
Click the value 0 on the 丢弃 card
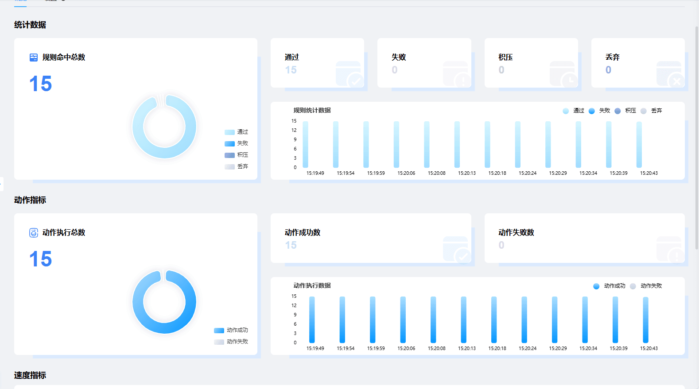pyautogui.click(x=608, y=70)
